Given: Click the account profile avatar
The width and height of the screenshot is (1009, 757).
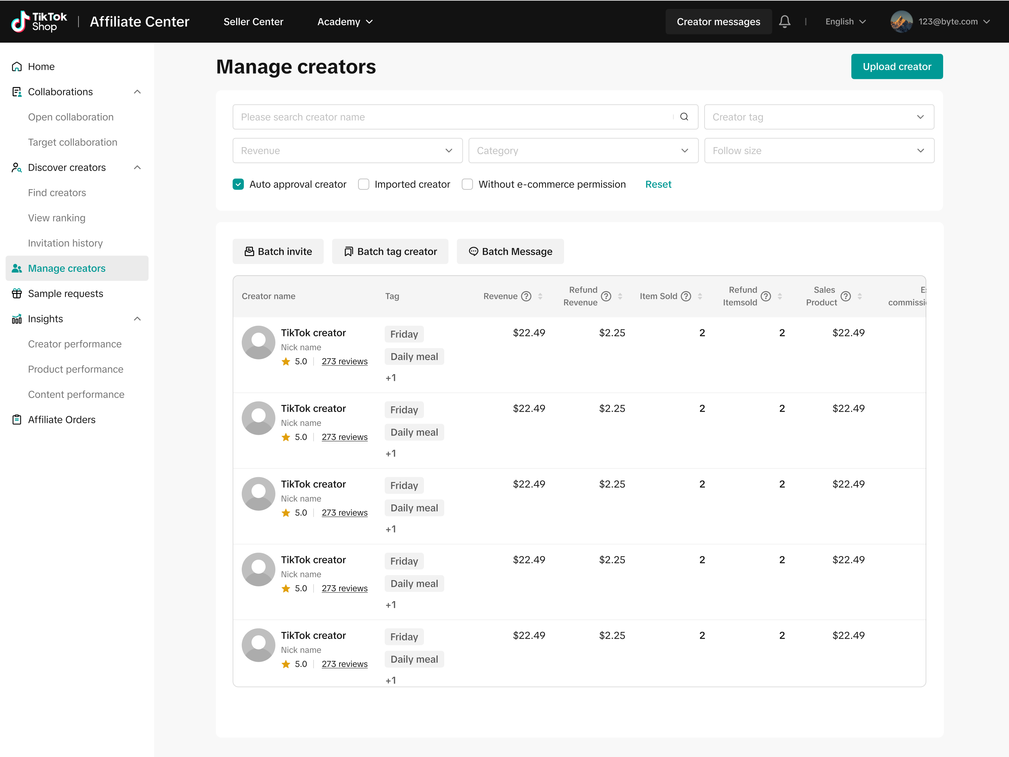Looking at the screenshot, I should [901, 21].
